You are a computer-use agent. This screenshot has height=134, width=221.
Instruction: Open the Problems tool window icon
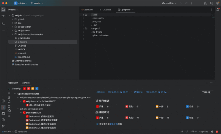click(x=3, y=120)
